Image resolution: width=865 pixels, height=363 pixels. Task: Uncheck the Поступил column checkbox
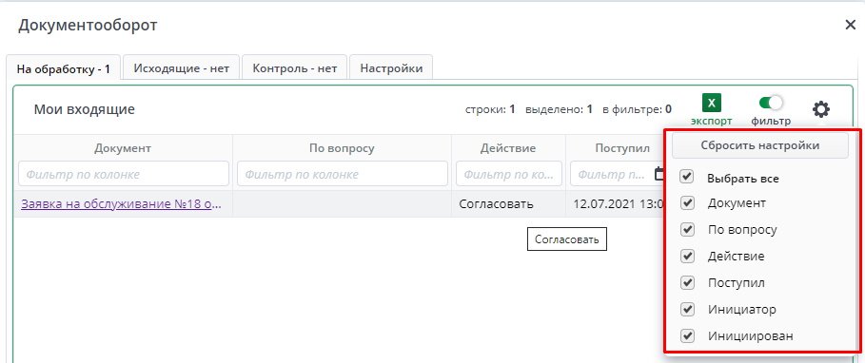(x=687, y=283)
